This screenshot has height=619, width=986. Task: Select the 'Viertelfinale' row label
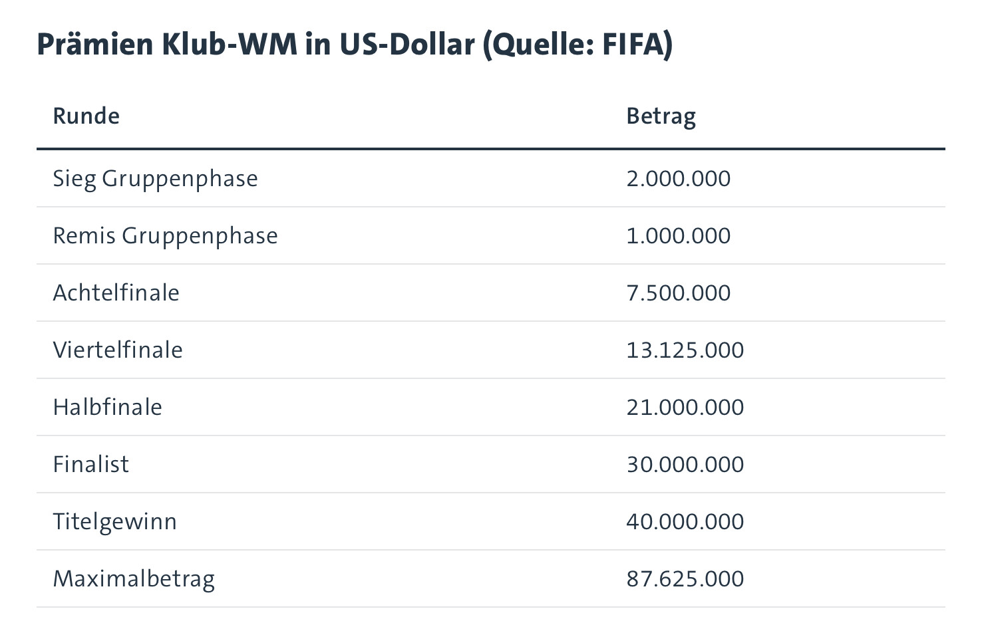pos(118,350)
